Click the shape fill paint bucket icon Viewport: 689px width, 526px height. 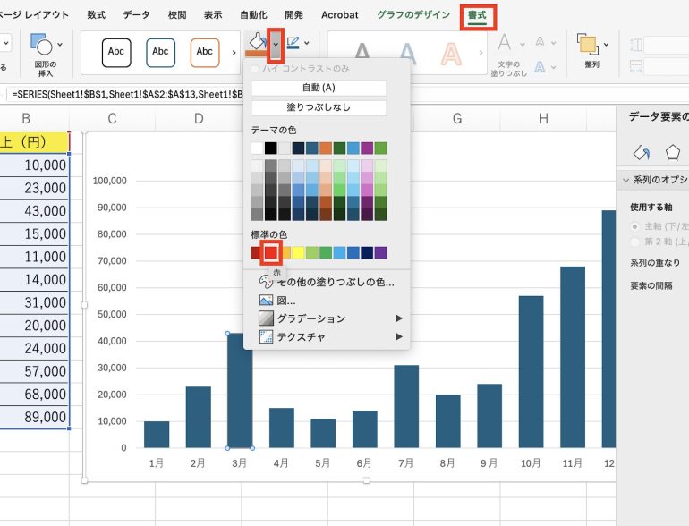[x=257, y=43]
